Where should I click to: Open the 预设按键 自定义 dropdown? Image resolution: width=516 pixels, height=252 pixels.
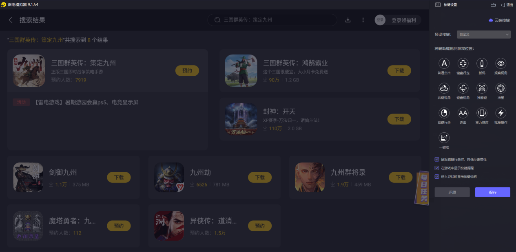click(x=484, y=35)
